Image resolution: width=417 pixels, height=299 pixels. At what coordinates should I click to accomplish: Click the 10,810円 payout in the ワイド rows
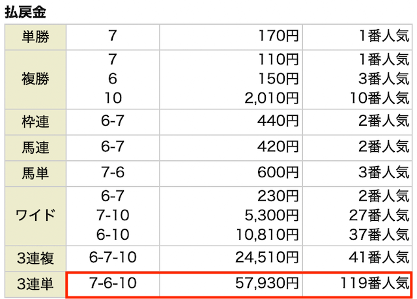267,235
